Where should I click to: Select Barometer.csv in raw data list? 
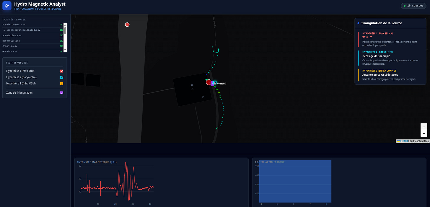point(33,41)
